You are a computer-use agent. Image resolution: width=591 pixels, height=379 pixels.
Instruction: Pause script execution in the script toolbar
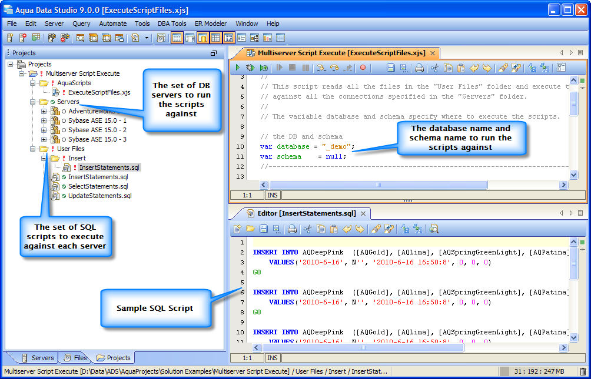click(306, 68)
